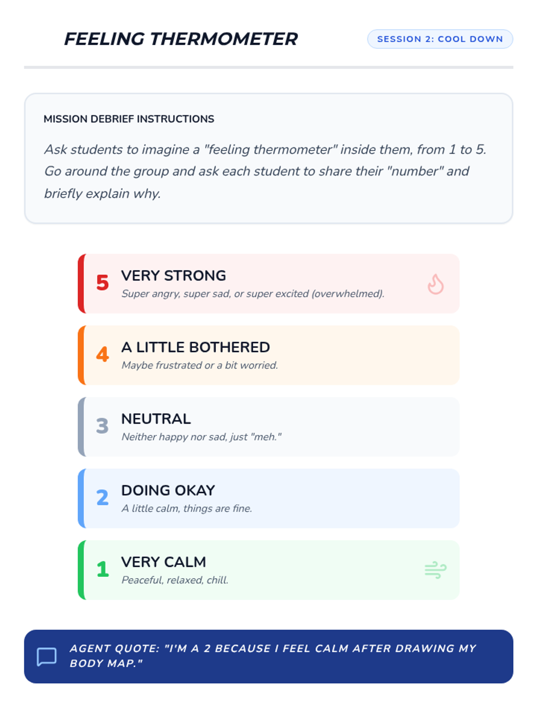Click the wind icon on Very Calm card
537x716 pixels.
(x=435, y=570)
